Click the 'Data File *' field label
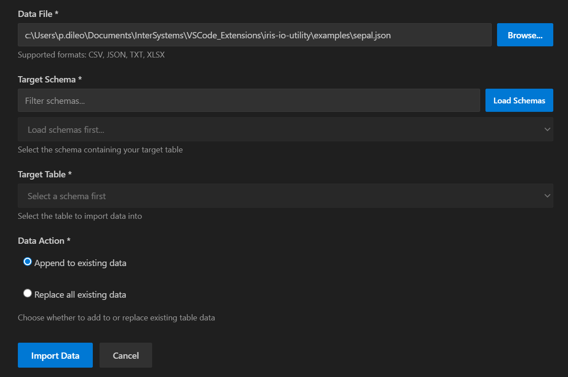Screen dimensions: 568x377 tap(38, 14)
